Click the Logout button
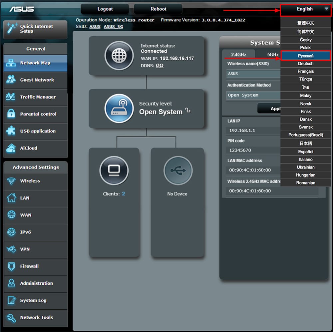The width and height of the screenshot is (333, 332). (105, 9)
